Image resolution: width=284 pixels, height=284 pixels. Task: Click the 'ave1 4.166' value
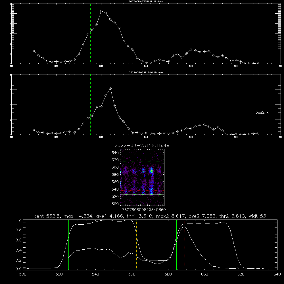point(110,216)
